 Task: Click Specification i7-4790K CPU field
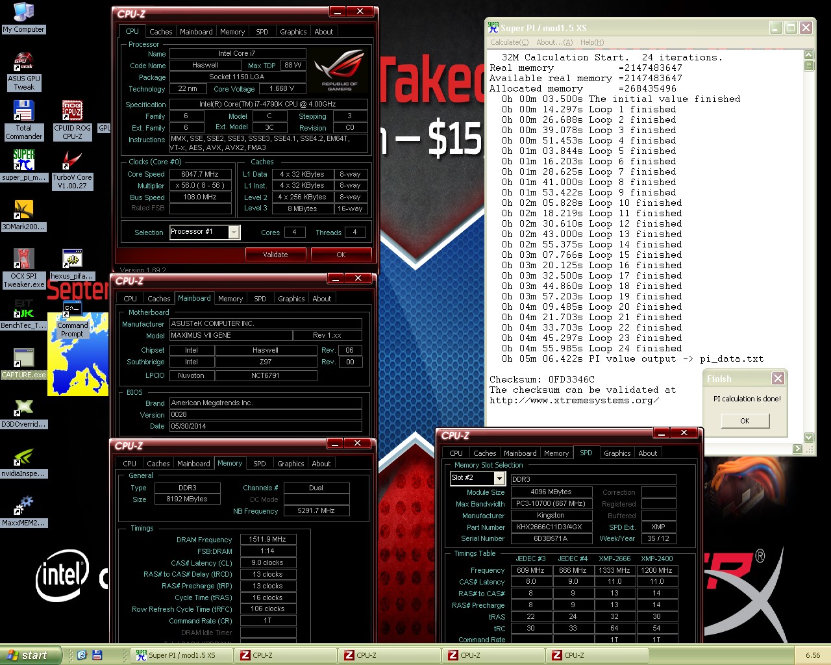click(x=268, y=104)
